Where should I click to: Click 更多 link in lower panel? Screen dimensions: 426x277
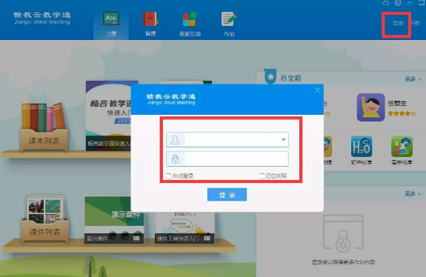413,194
